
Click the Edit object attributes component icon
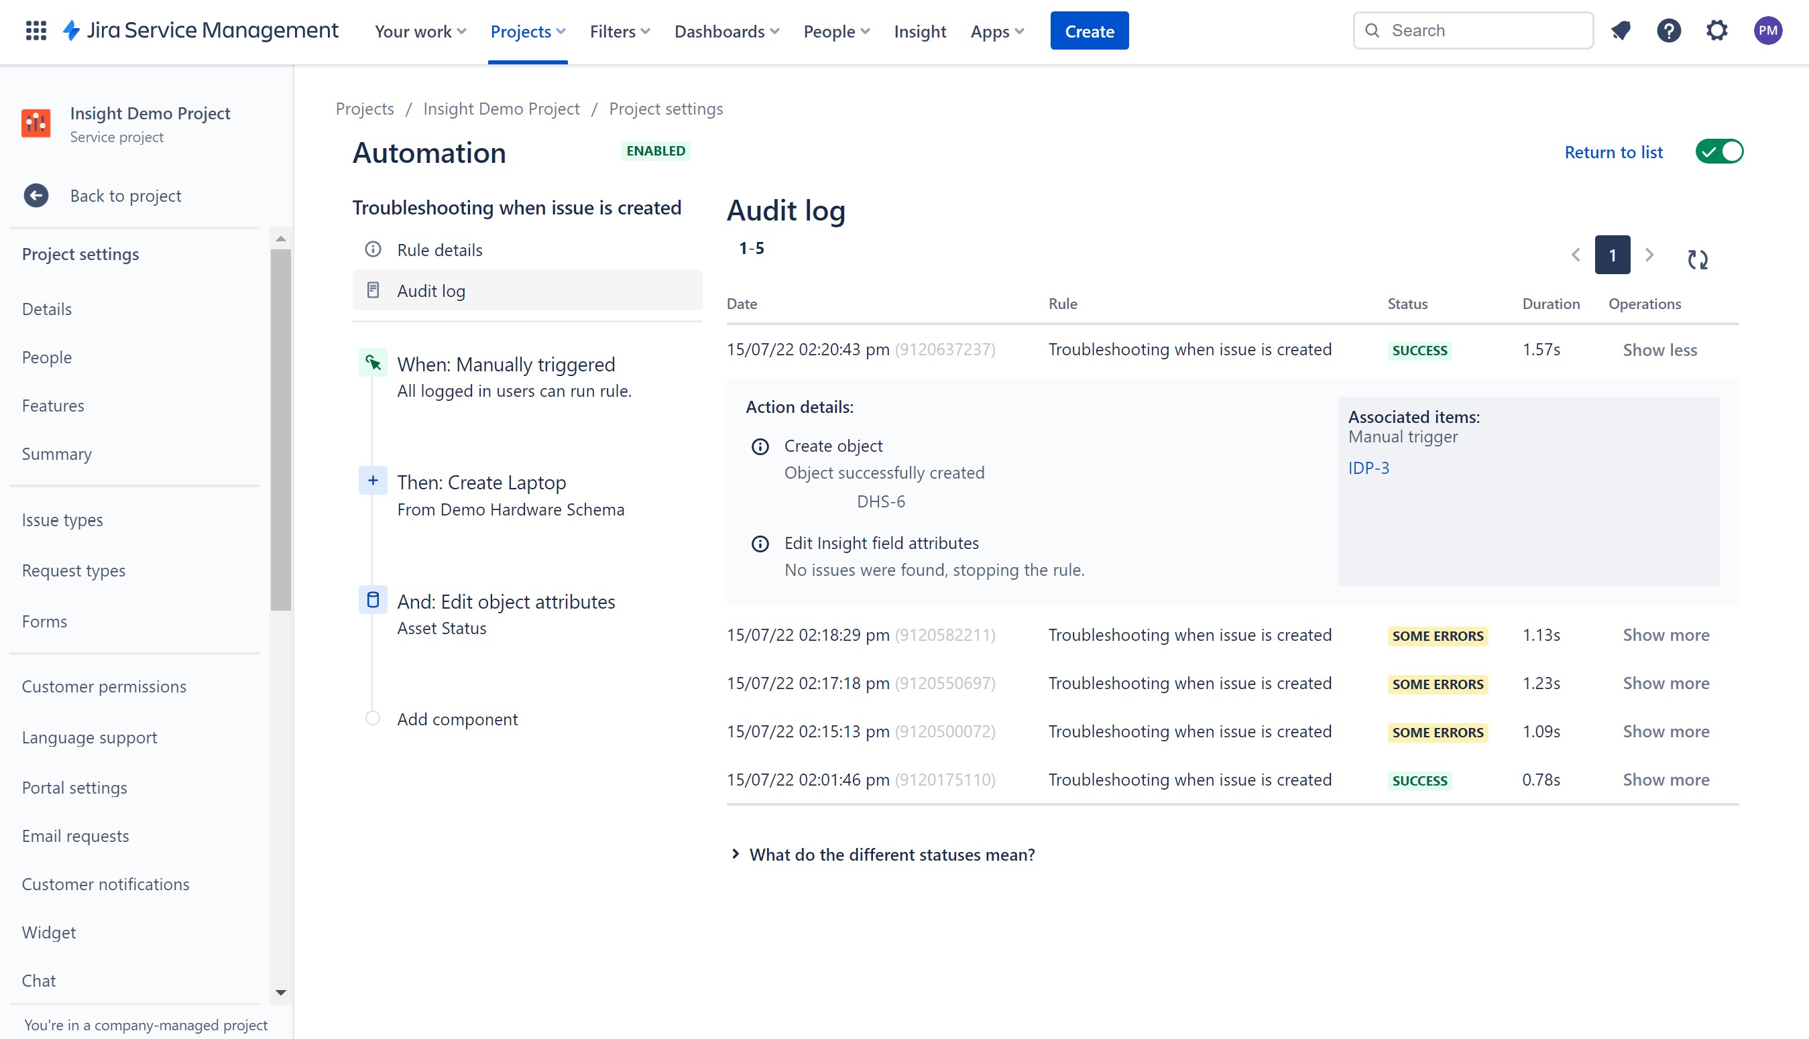(x=373, y=600)
